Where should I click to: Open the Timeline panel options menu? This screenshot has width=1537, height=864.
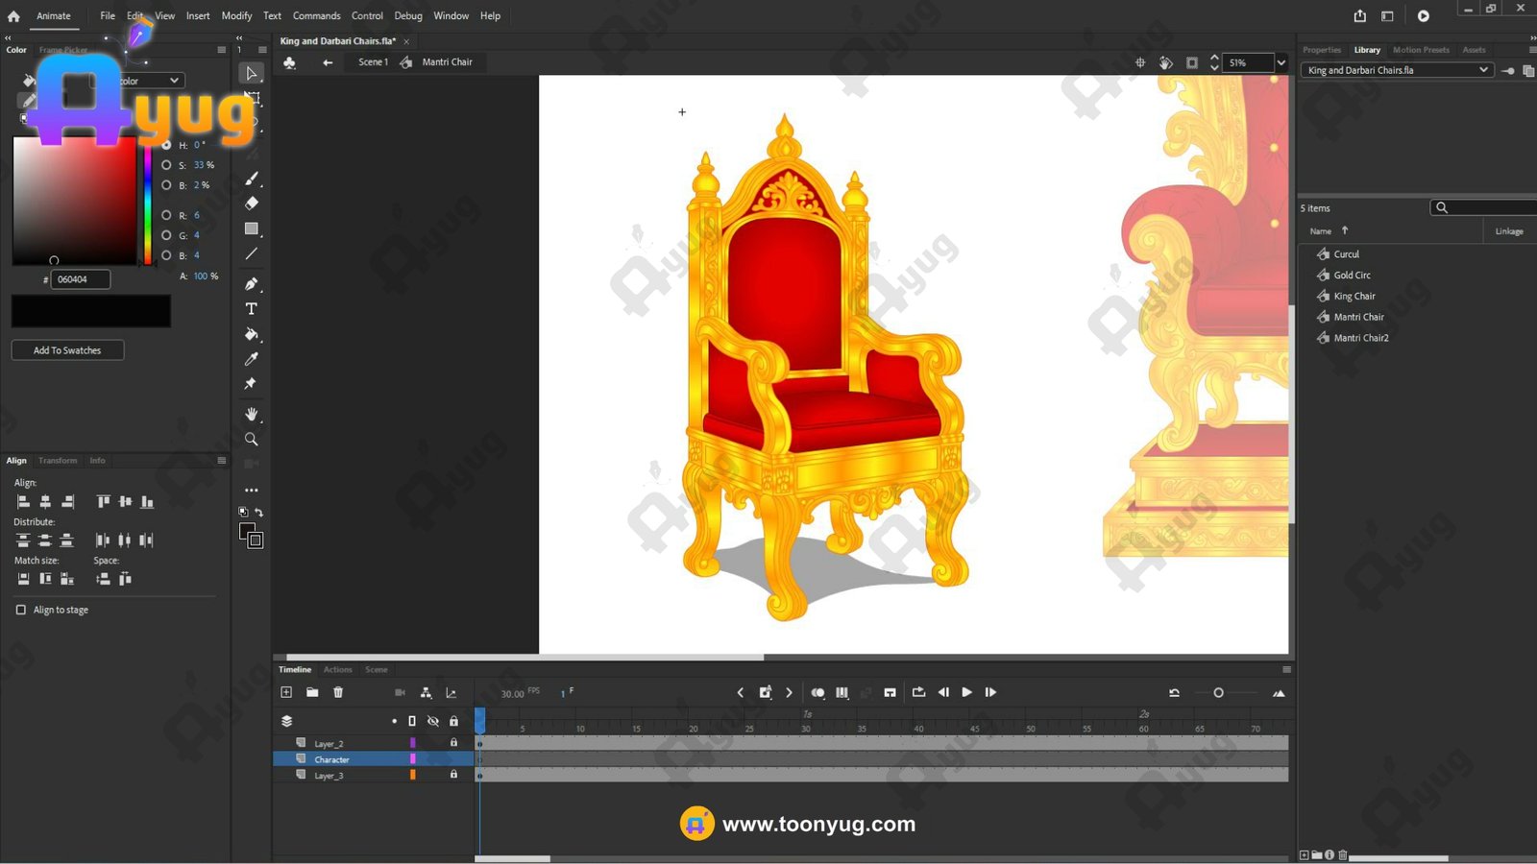[x=1286, y=669]
